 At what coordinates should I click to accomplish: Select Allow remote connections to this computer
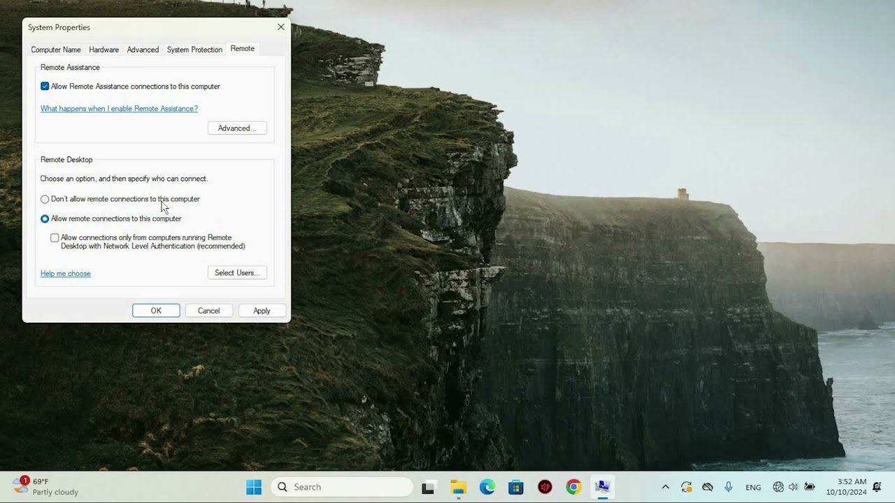[45, 219]
